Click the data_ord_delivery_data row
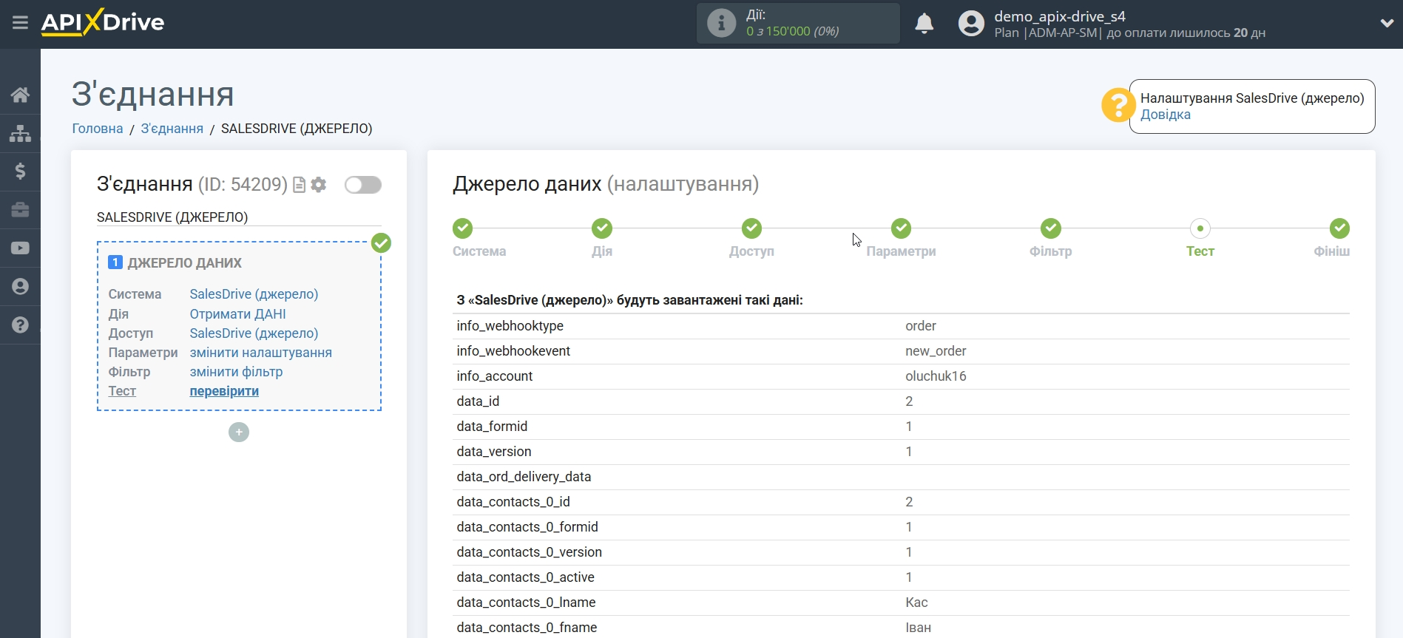 [901, 477]
